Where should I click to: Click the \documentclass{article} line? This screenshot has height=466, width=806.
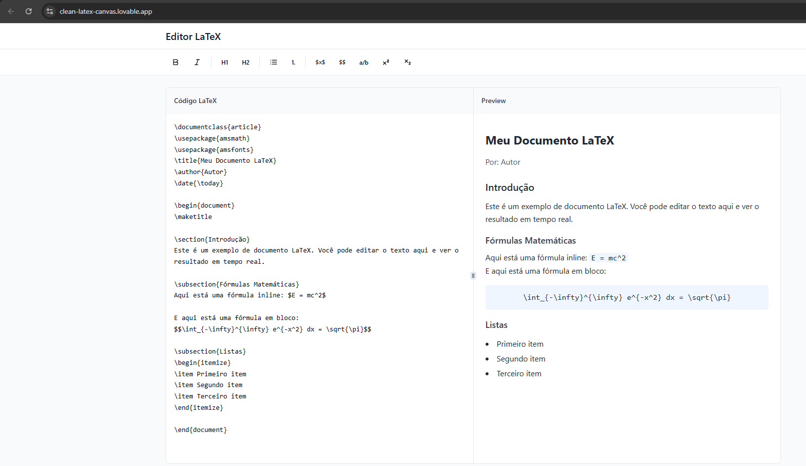point(217,127)
